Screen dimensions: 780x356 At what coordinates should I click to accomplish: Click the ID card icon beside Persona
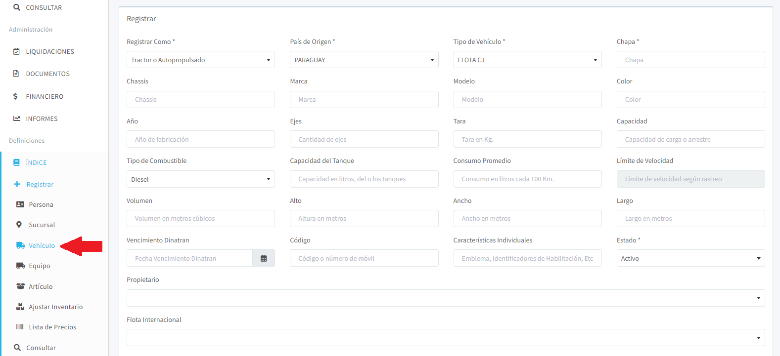pyautogui.click(x=20, y=204)
